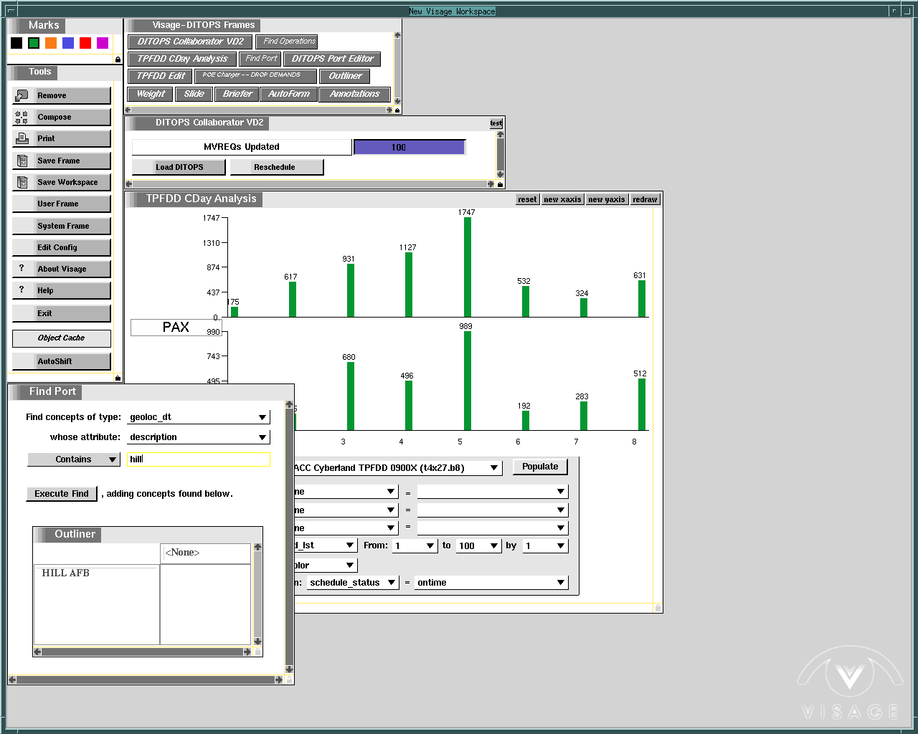This screenshot has width=918, height=734.
Task: Click the Save Workspace cabinet icon
Action: click(22, 182)
